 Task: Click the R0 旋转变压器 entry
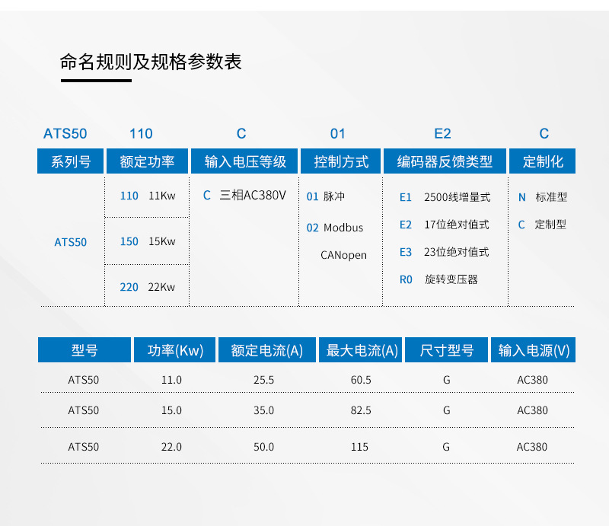[x=438, y=279]
